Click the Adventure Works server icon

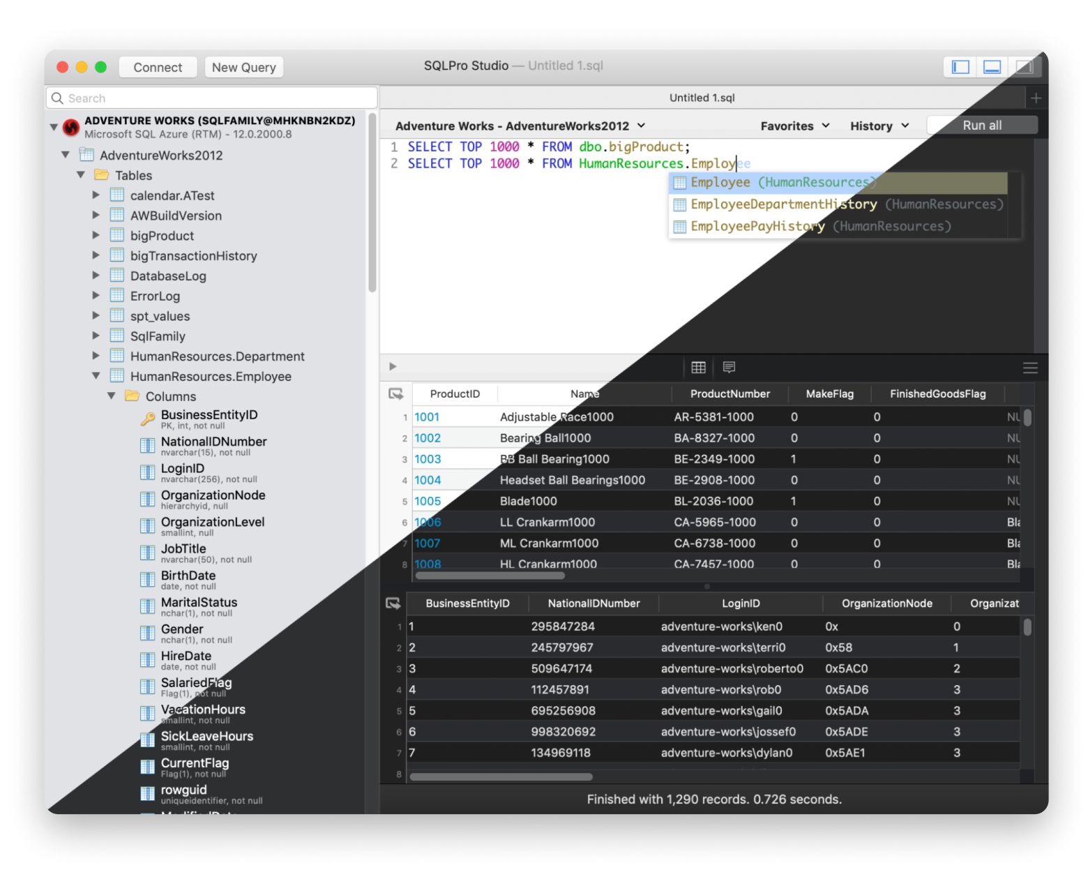coord(71,127)
